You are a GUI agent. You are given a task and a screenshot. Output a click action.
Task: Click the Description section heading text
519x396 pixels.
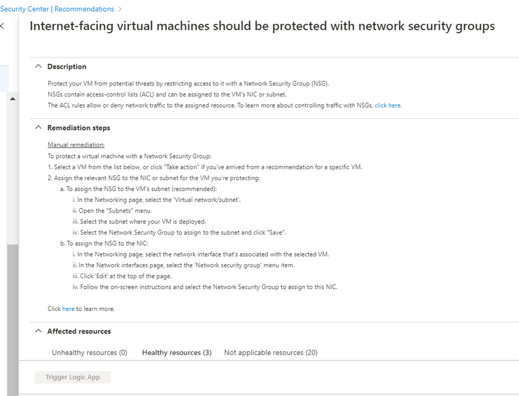point(67,67)
